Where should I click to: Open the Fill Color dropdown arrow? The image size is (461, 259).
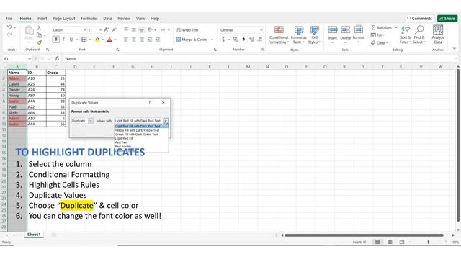103,40
